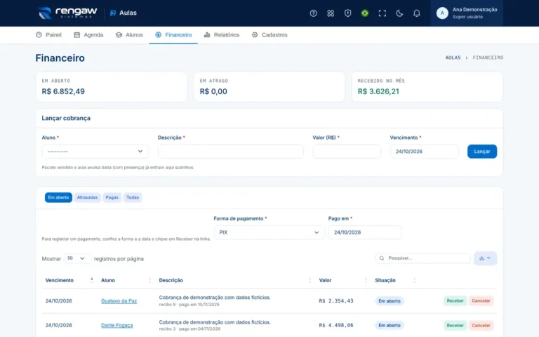Sort by Aluno column header
The width and height of the screenshot is (539, 337).
(x=126, y=280)
